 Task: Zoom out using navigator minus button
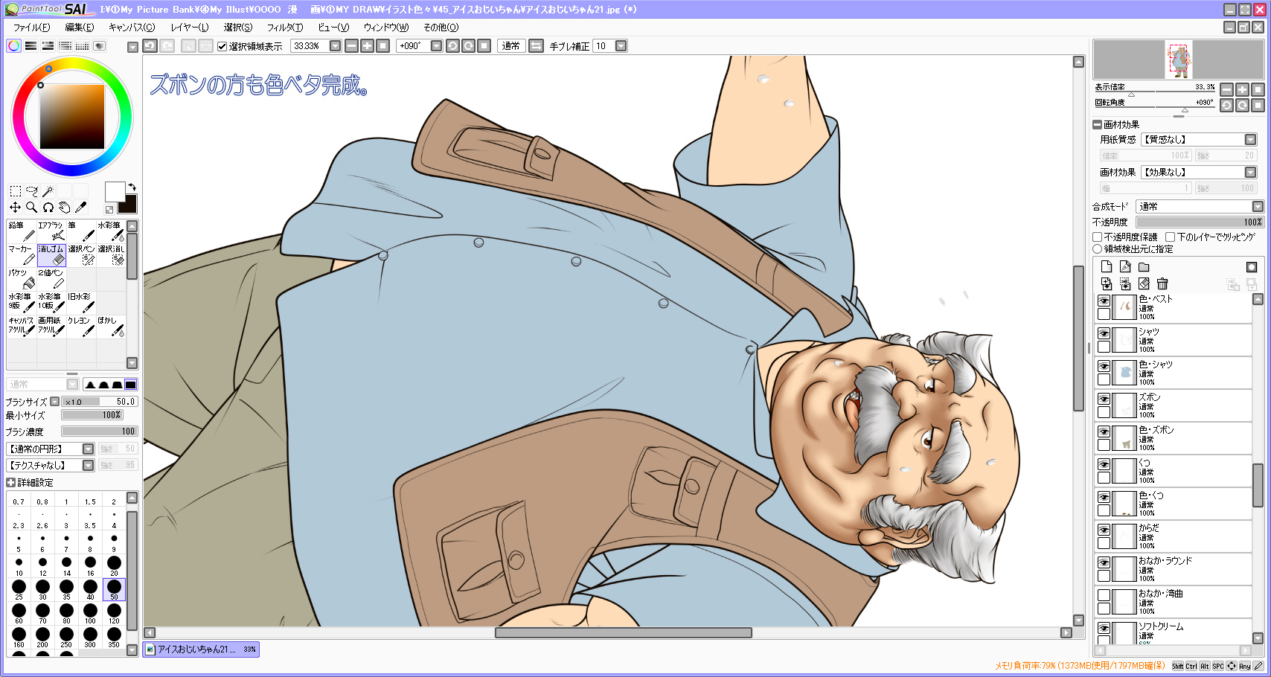(x=1227, y=90)
